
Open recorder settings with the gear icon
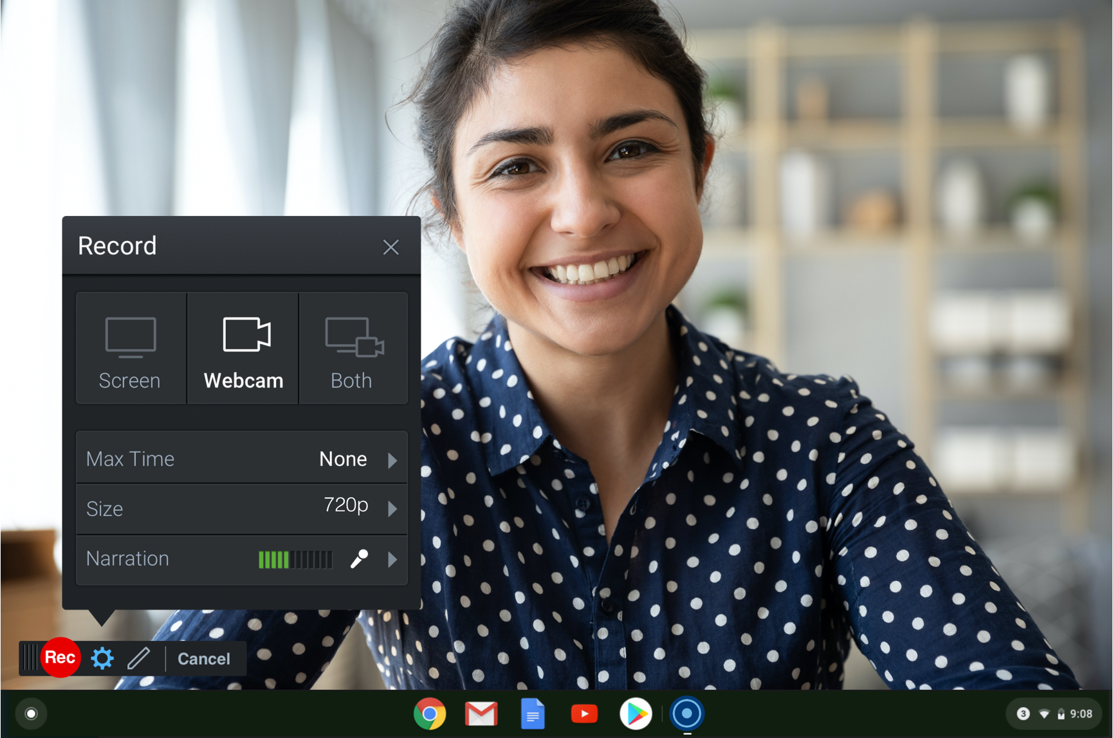[x=102, y=658]
